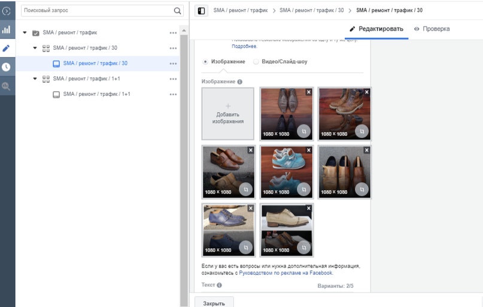The width and height of the screenshot is (483, 307).
Task: Remove the first shoe image using X
Action: [x=308, y=92]
